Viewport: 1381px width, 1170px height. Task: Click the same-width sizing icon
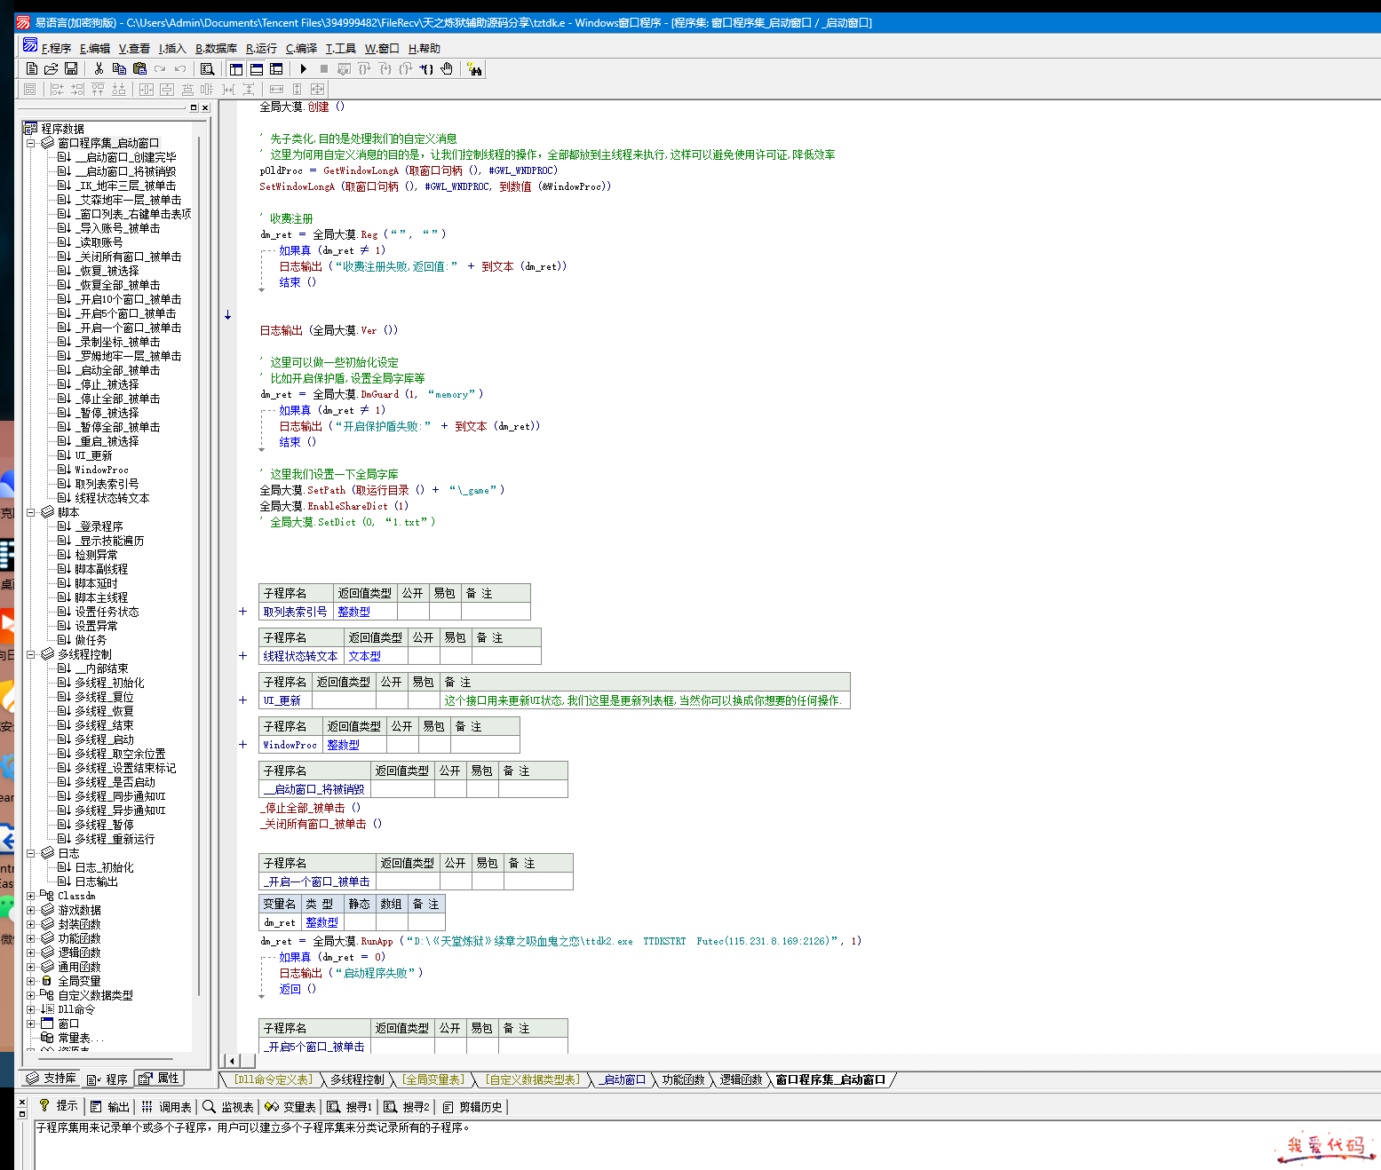coord(276,90)
